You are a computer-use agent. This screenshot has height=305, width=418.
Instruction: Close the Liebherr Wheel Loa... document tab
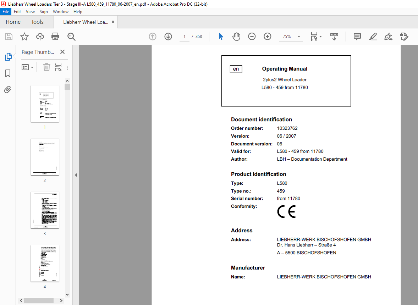pyautogui.click(x=113, y=22)
